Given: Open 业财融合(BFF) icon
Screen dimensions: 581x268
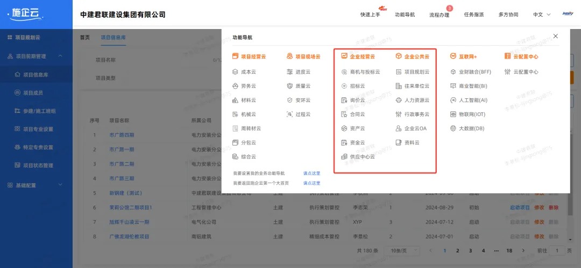Looking at the screenshot, I should pos(453,72).
